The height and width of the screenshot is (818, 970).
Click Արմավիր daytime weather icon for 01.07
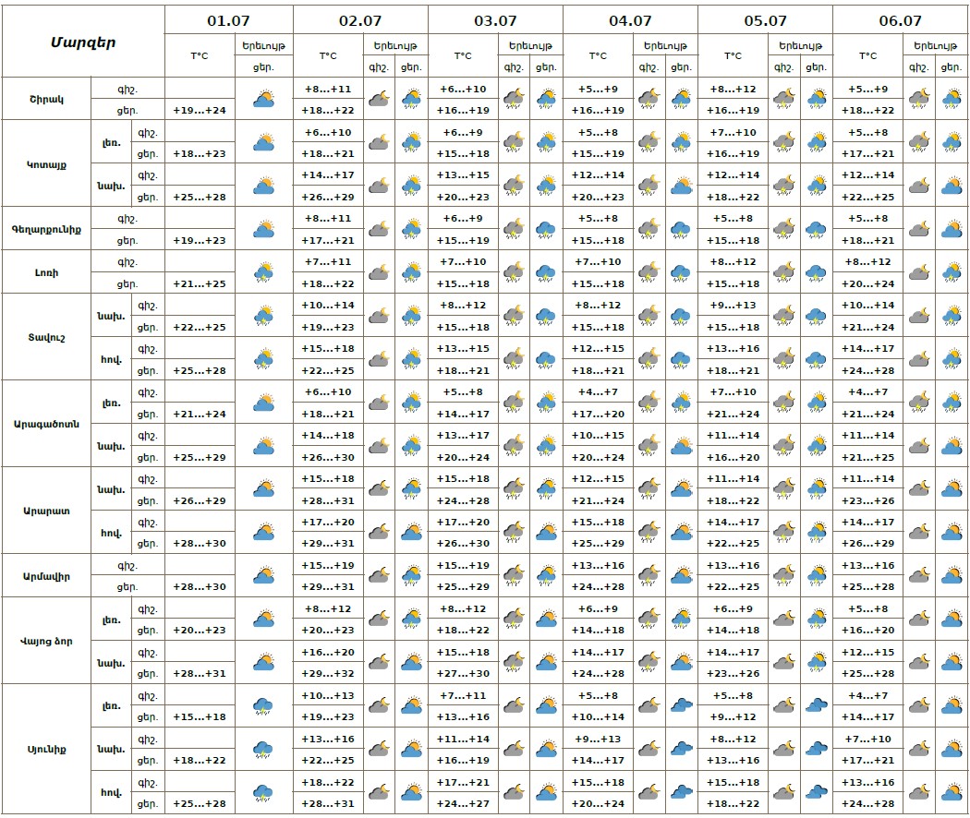[264, 576]
